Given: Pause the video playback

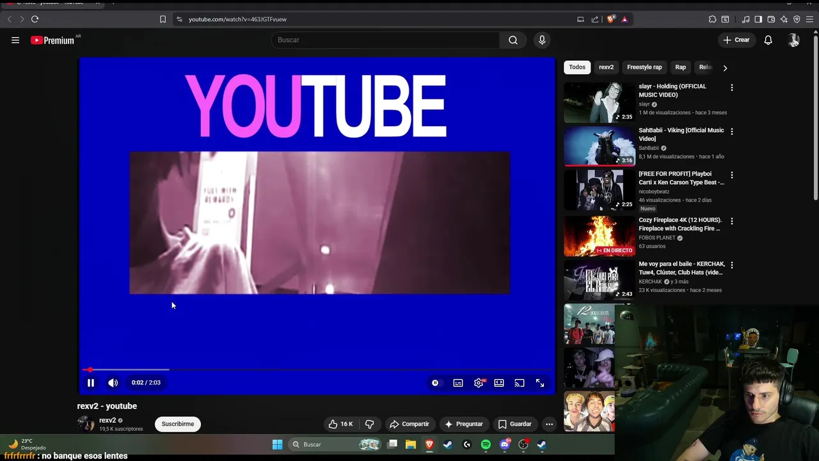Looking at the screenshot, I should click(x=91, y=383).
